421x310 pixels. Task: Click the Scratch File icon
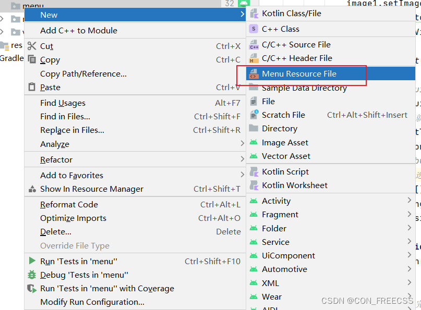(254, 115)
